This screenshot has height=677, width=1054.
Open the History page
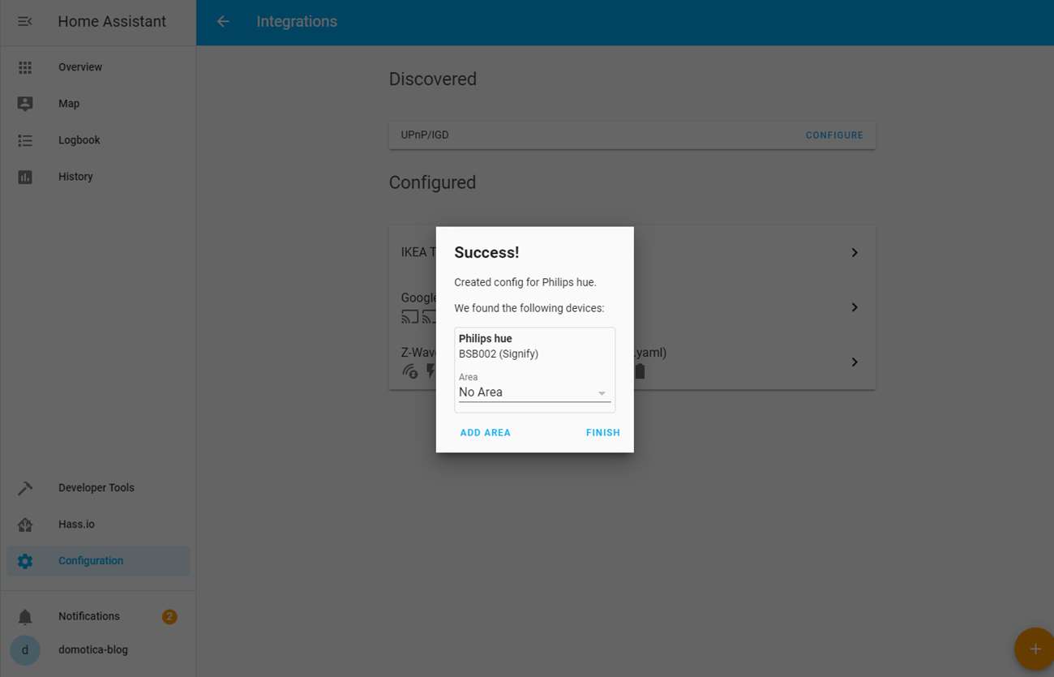(98, 177)
